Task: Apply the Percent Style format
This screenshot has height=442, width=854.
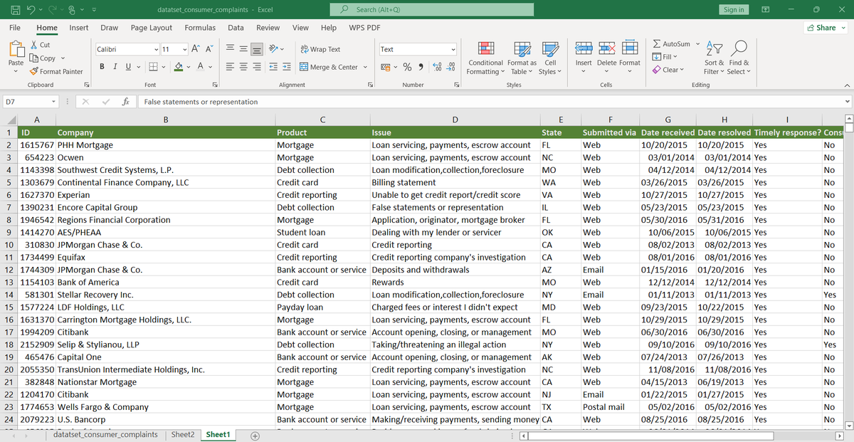Action: pyautogui.click(x=407, y=66)
